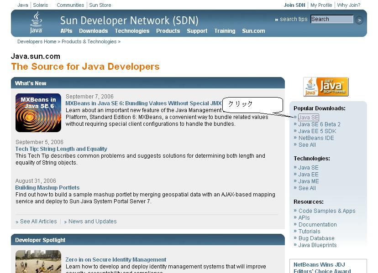
Task: Open Building Mashup Portlets article
Action: (47, 187)
